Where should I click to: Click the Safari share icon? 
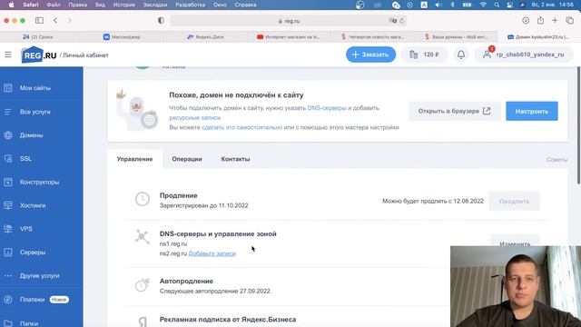541,20
